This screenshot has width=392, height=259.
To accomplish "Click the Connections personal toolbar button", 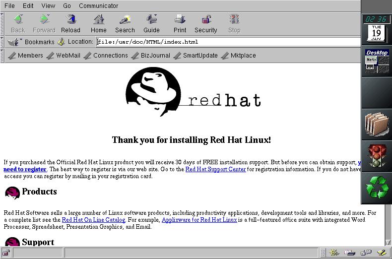I will (106, 56).
